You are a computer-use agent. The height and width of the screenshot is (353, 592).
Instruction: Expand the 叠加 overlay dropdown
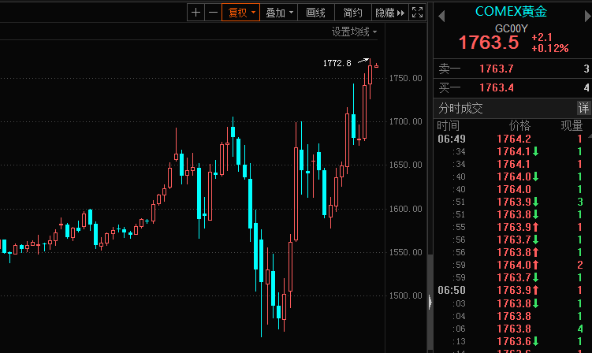point(279,12)
